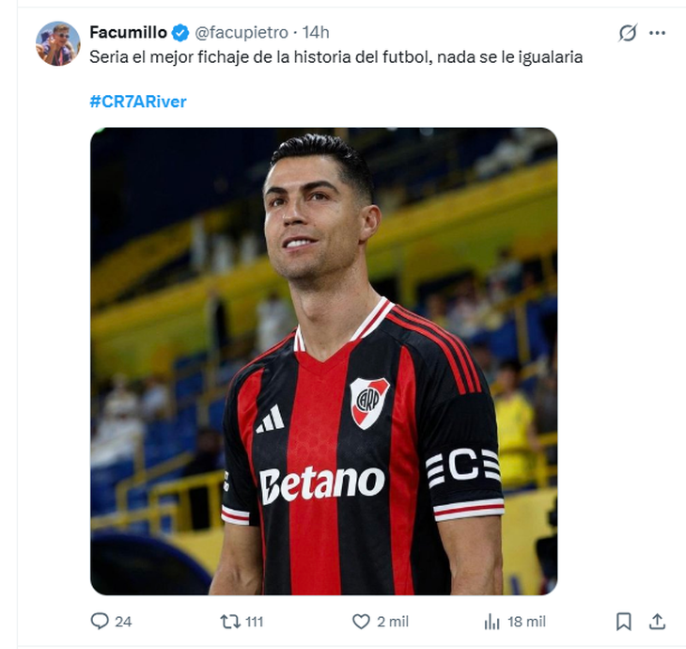Open the Grok slashed-circle icon

628,33
